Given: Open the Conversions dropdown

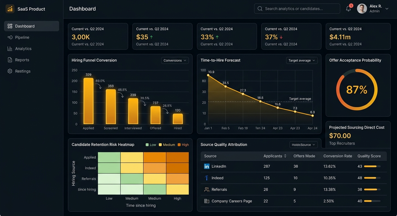Looking at the screenshot, I should click(175, 60).
